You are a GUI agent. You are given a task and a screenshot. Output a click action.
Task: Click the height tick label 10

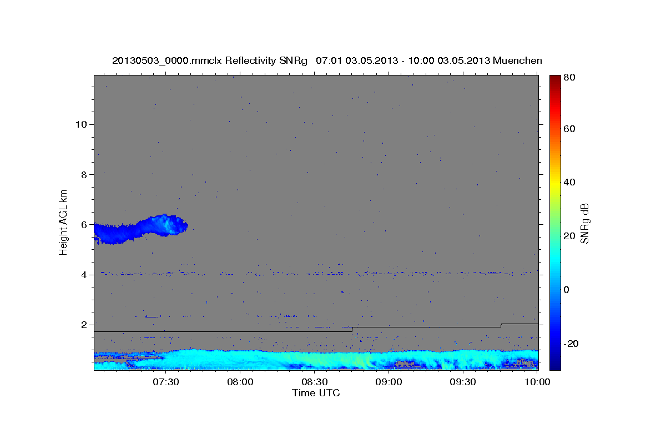pyautogui.click(x=80, y=124)
